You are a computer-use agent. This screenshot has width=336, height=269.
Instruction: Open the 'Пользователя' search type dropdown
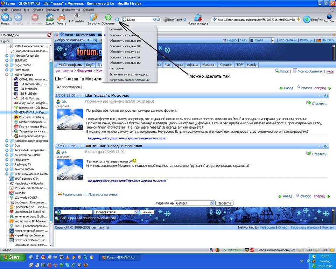(x=136, y=212)
